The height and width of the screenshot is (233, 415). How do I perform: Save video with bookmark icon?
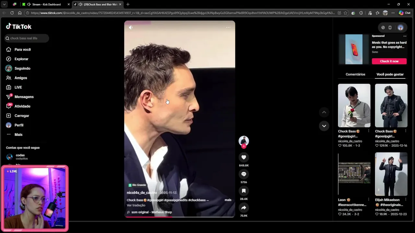[244, 191]
